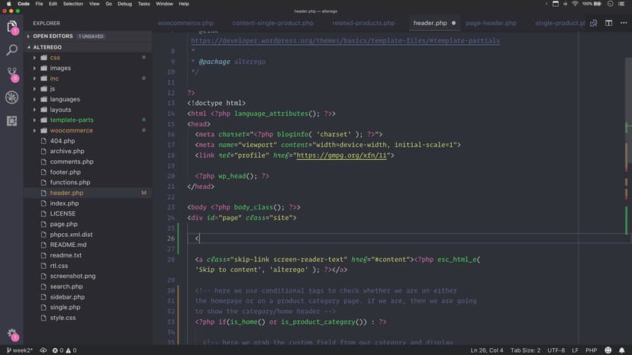Open the Selection menu
Viewport: 632px width, 355px height.
coord(73,4)
